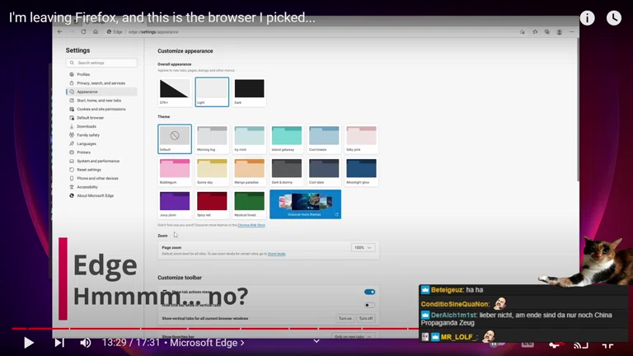The image size is (633, 356).
Task: Select the Dark overall appearance option
Action: [250, 91]
